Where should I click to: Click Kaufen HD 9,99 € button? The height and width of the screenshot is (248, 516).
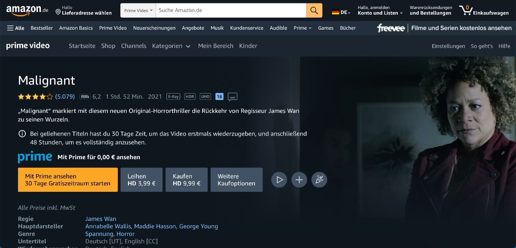point(187,180)
